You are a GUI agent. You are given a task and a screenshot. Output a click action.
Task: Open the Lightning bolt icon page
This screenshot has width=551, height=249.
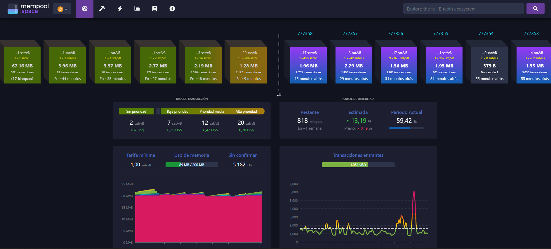point(120,9)
